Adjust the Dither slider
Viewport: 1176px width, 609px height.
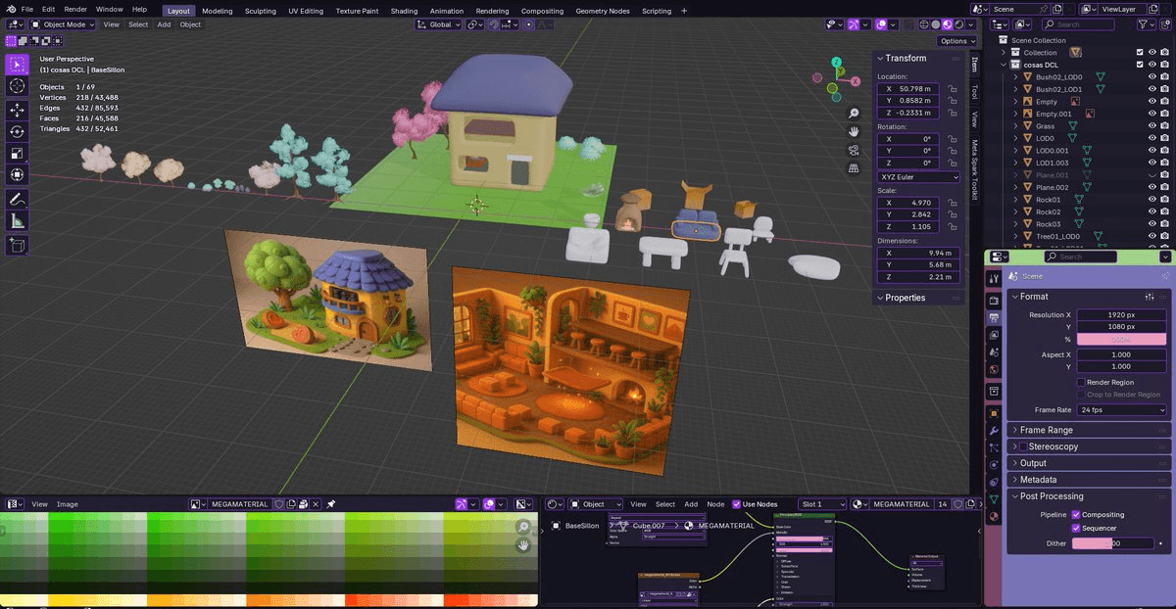1112,542
